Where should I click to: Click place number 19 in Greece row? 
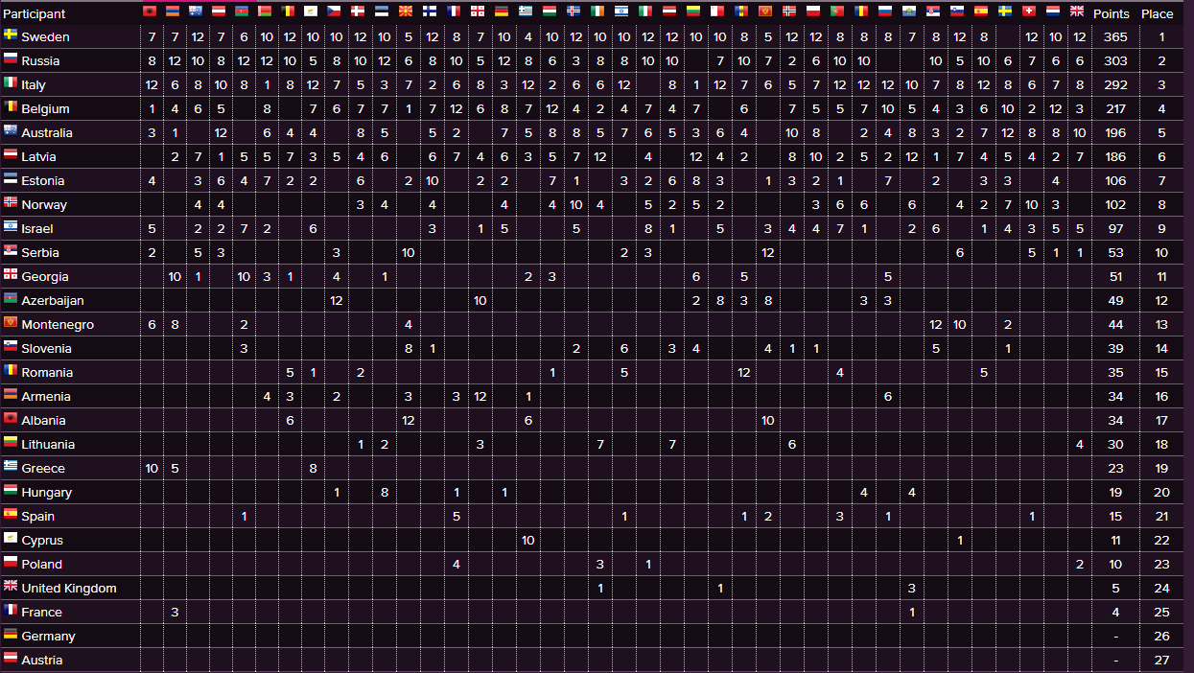click(1161, 468)
